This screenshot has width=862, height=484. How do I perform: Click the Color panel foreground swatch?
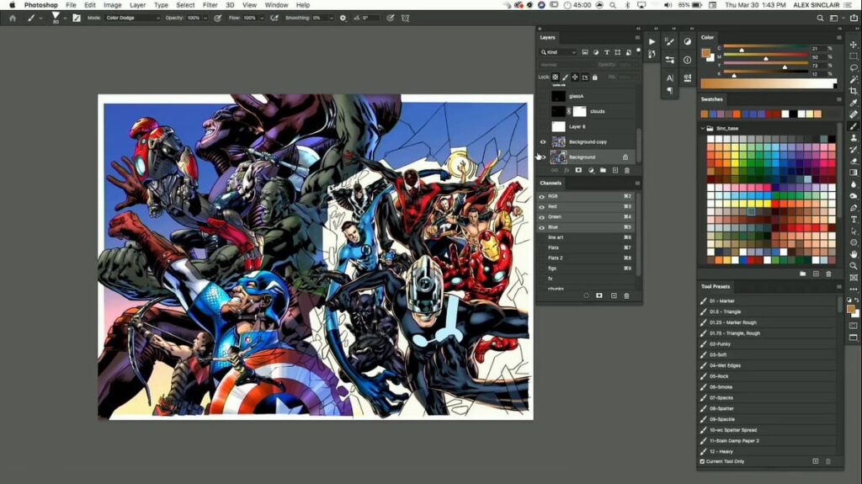pyautogui.click(x=705, y=53)
